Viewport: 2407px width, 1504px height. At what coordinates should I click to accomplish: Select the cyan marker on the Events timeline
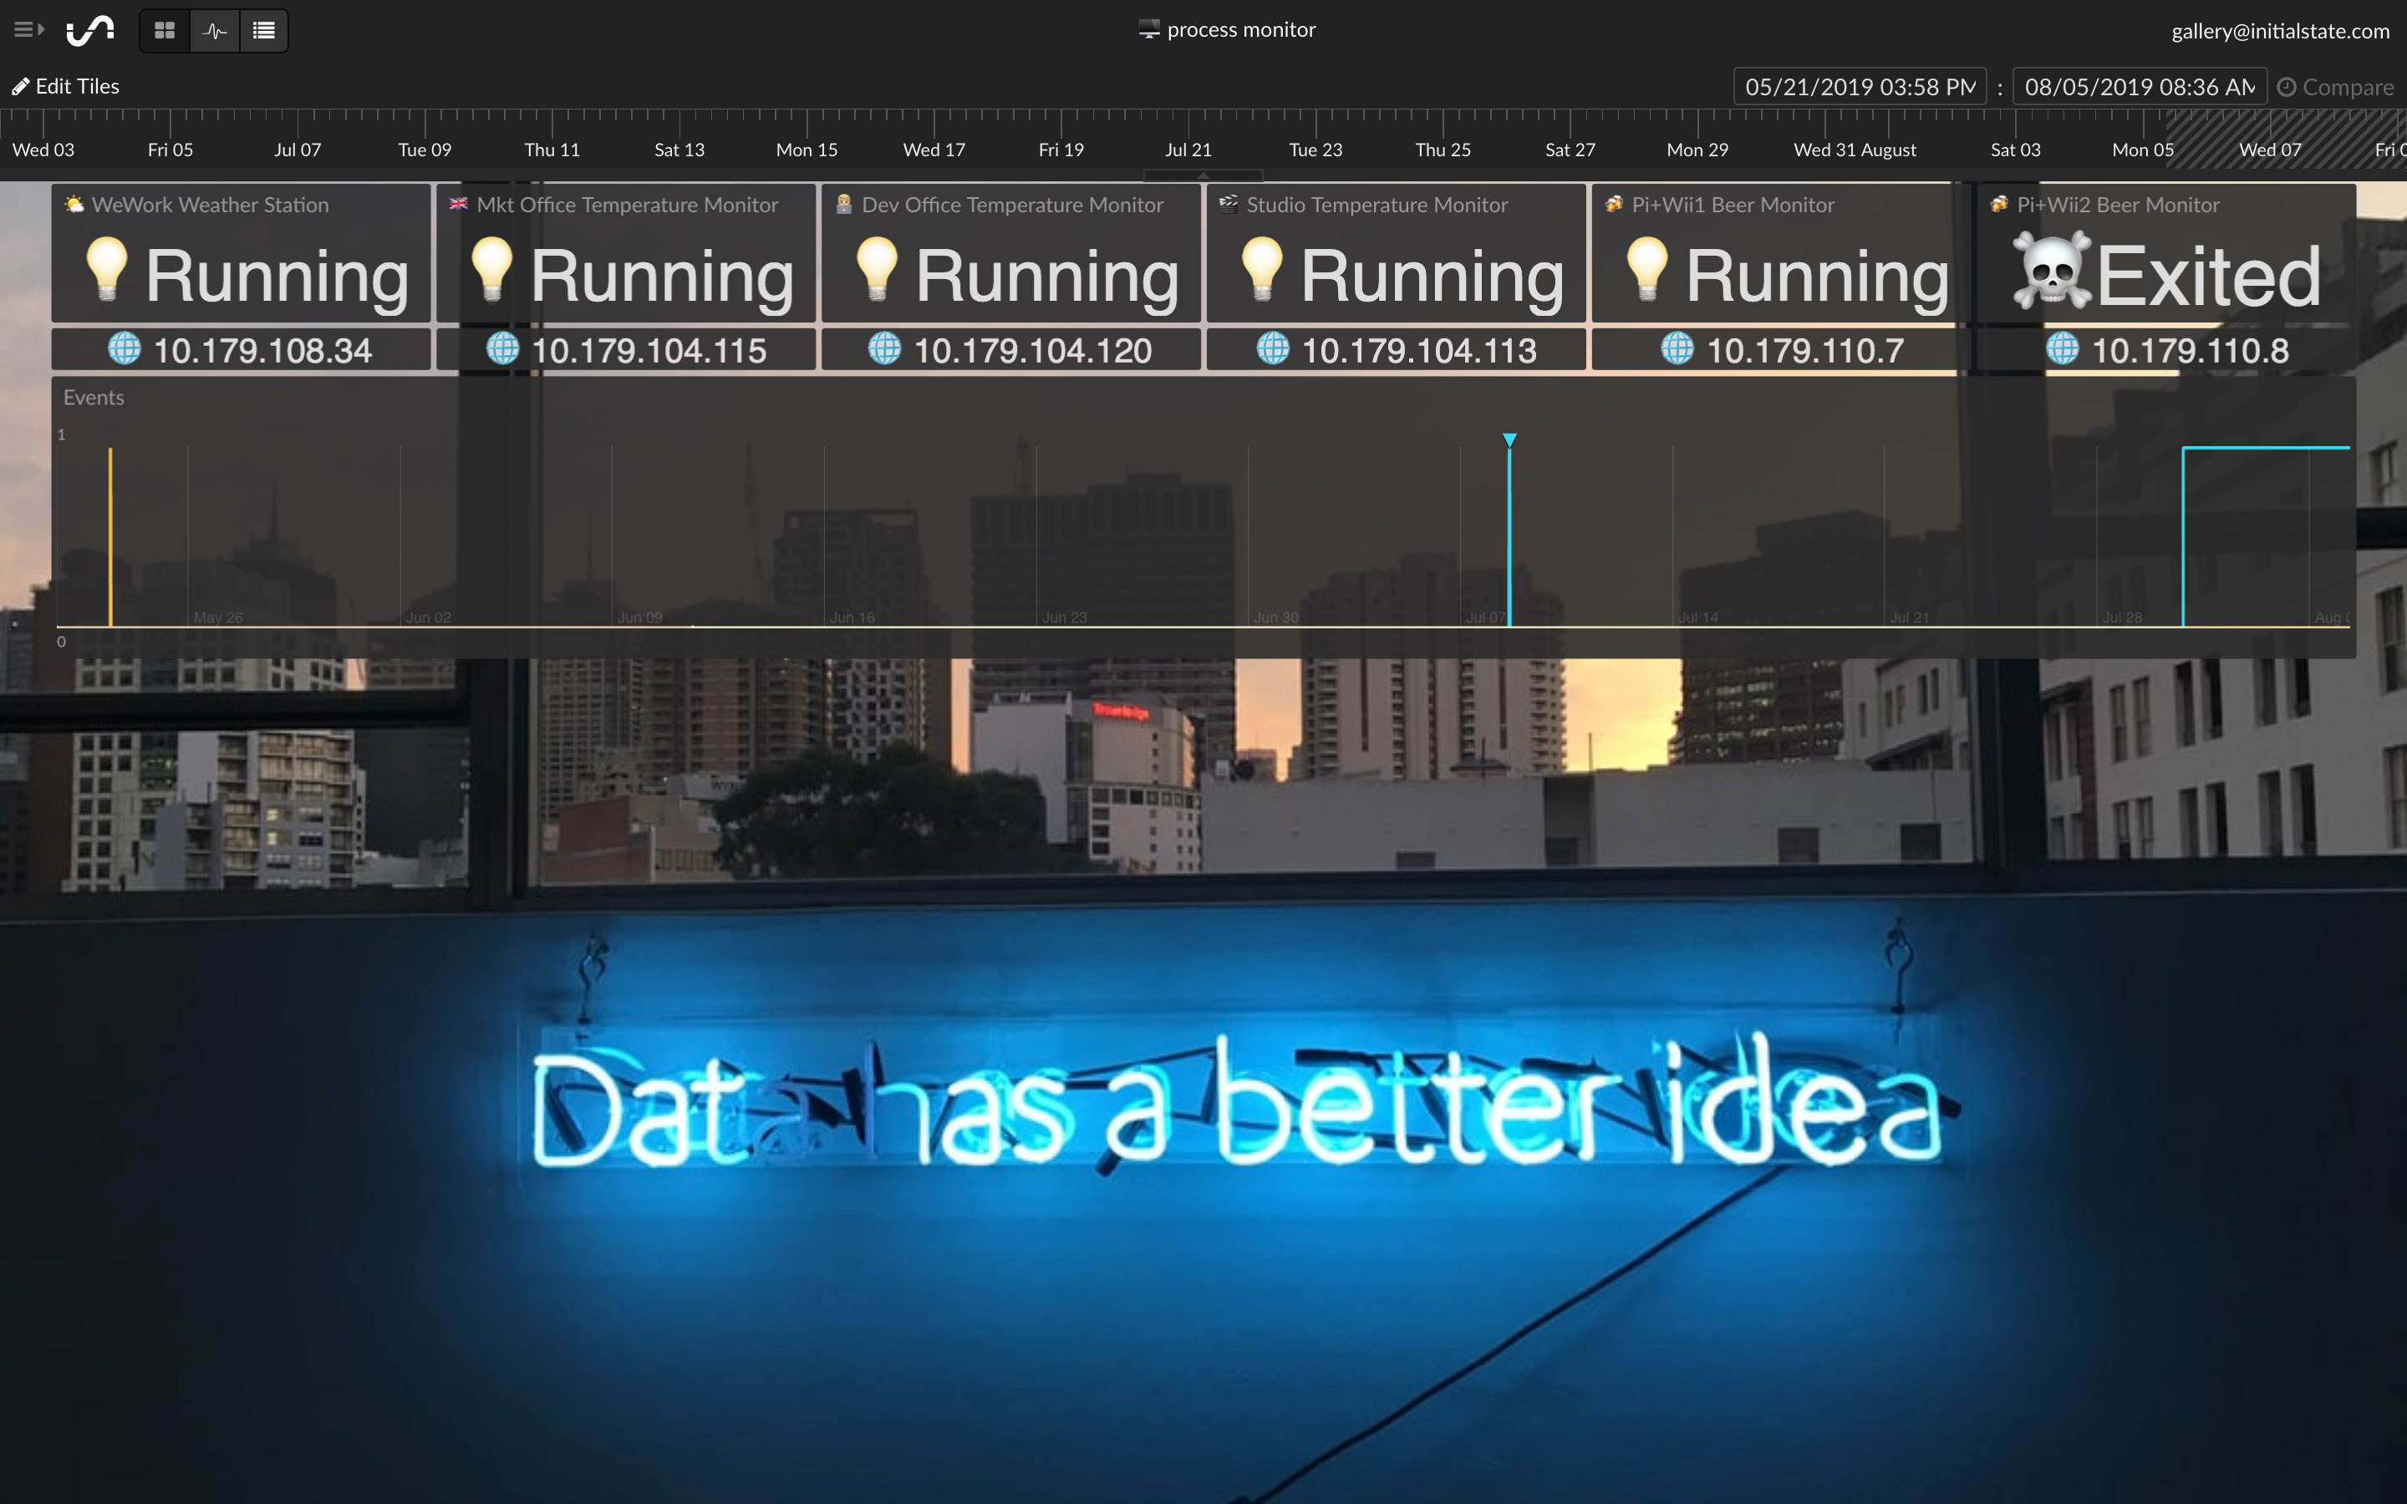[1510, 439]
